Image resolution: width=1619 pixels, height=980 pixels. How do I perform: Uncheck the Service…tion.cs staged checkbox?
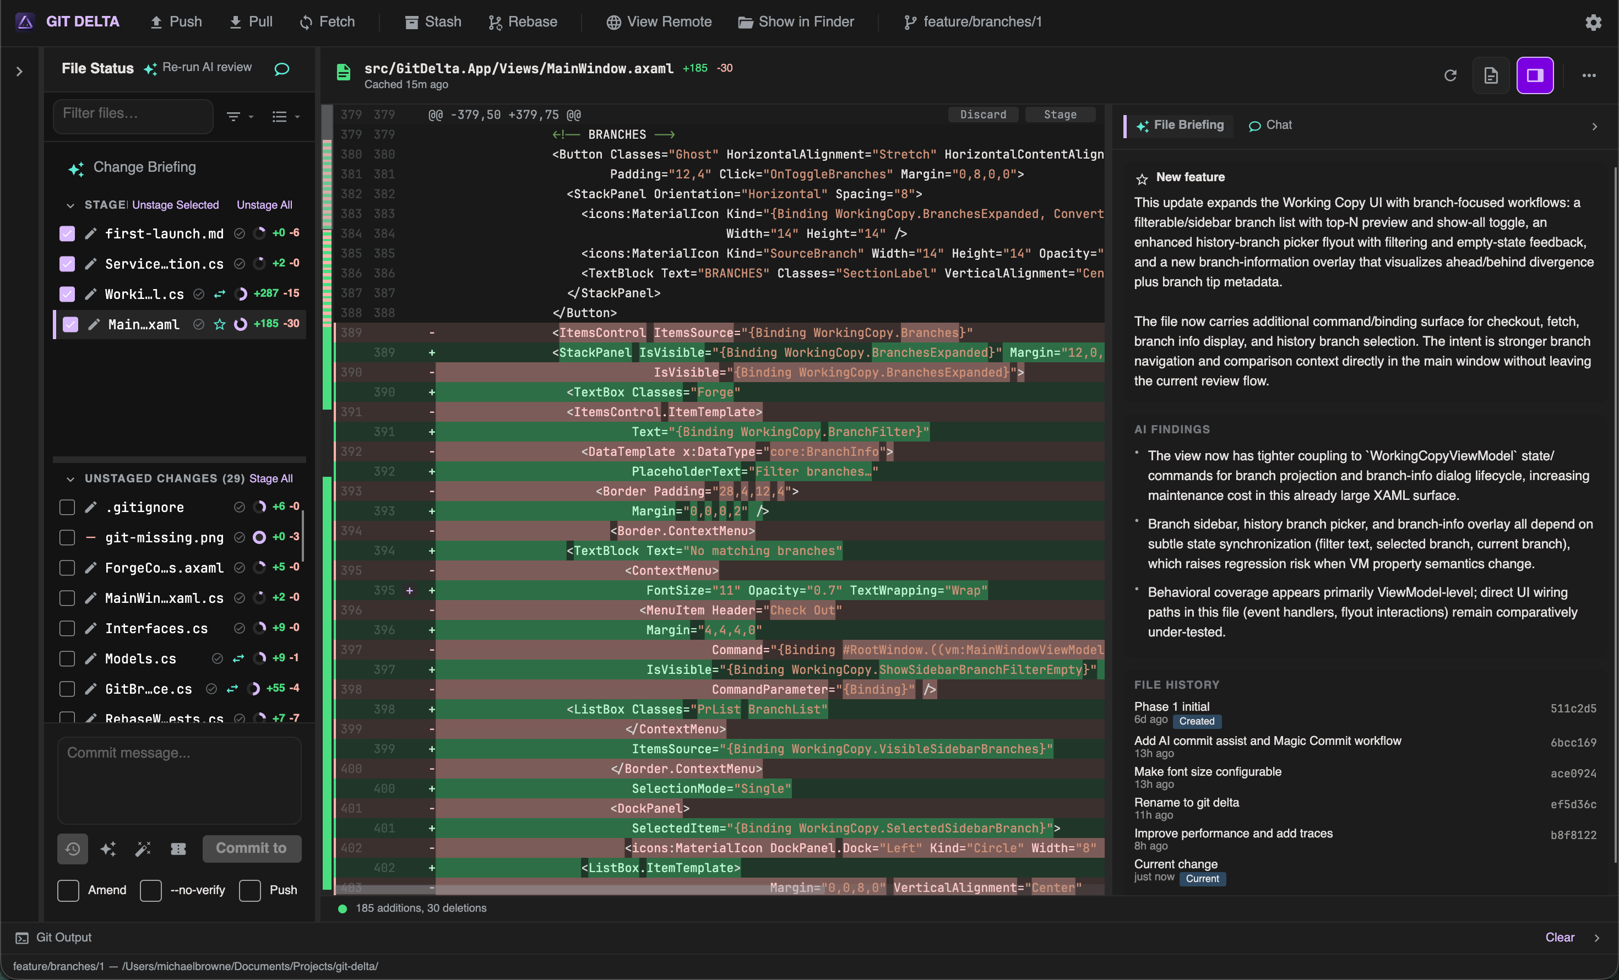(67, 264)
